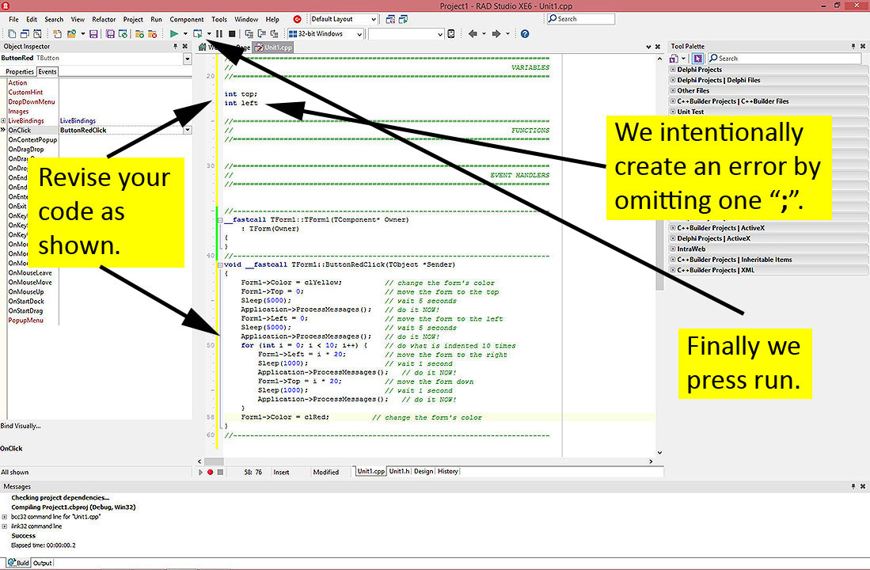Click the green Run button
Image resolution: width=870 pixels, height=570 pixels.
tap(173, 34)
